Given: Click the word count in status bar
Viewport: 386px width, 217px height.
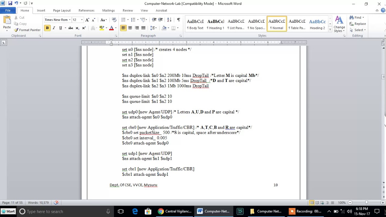Looking at the screenshot, I should coord(38,203).
